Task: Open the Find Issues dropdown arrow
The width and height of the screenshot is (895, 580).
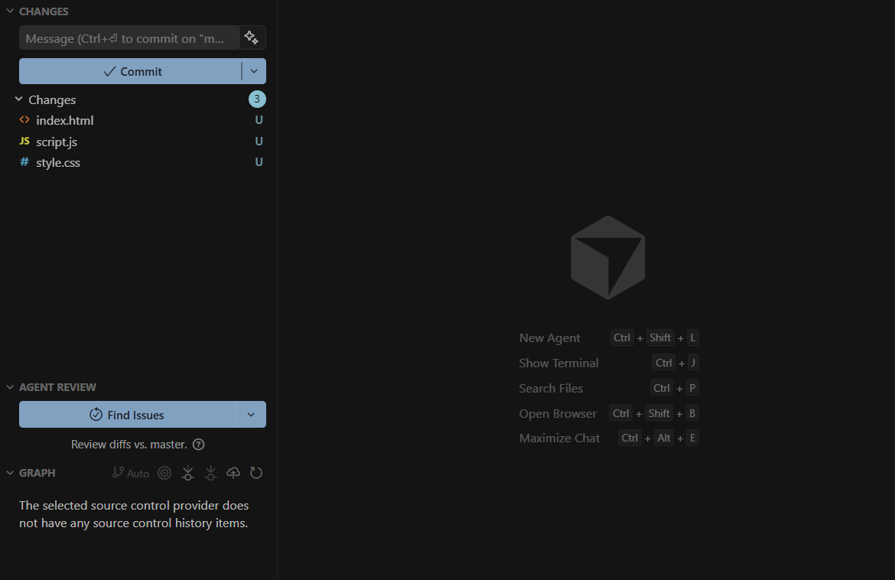Action: pyautogui.click(x=251, y=415)
